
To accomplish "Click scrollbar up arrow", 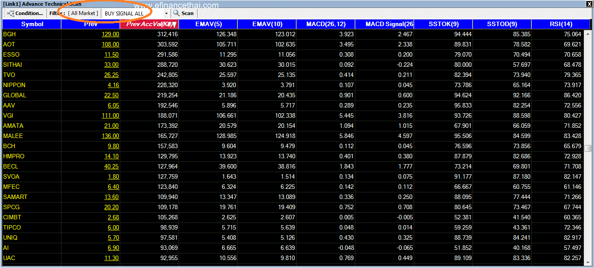I will click(588, 33).
